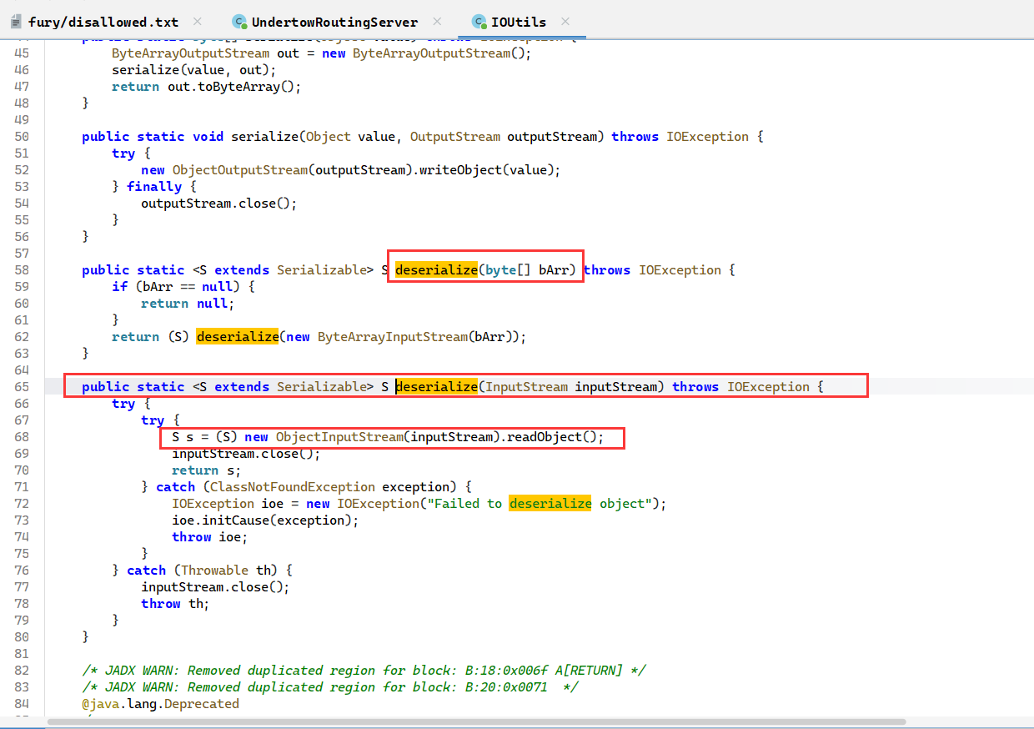This screenshot has width=1034, height=729.
Task: Click ObjectInputStream class name on line 68
Action: (339, 437)
